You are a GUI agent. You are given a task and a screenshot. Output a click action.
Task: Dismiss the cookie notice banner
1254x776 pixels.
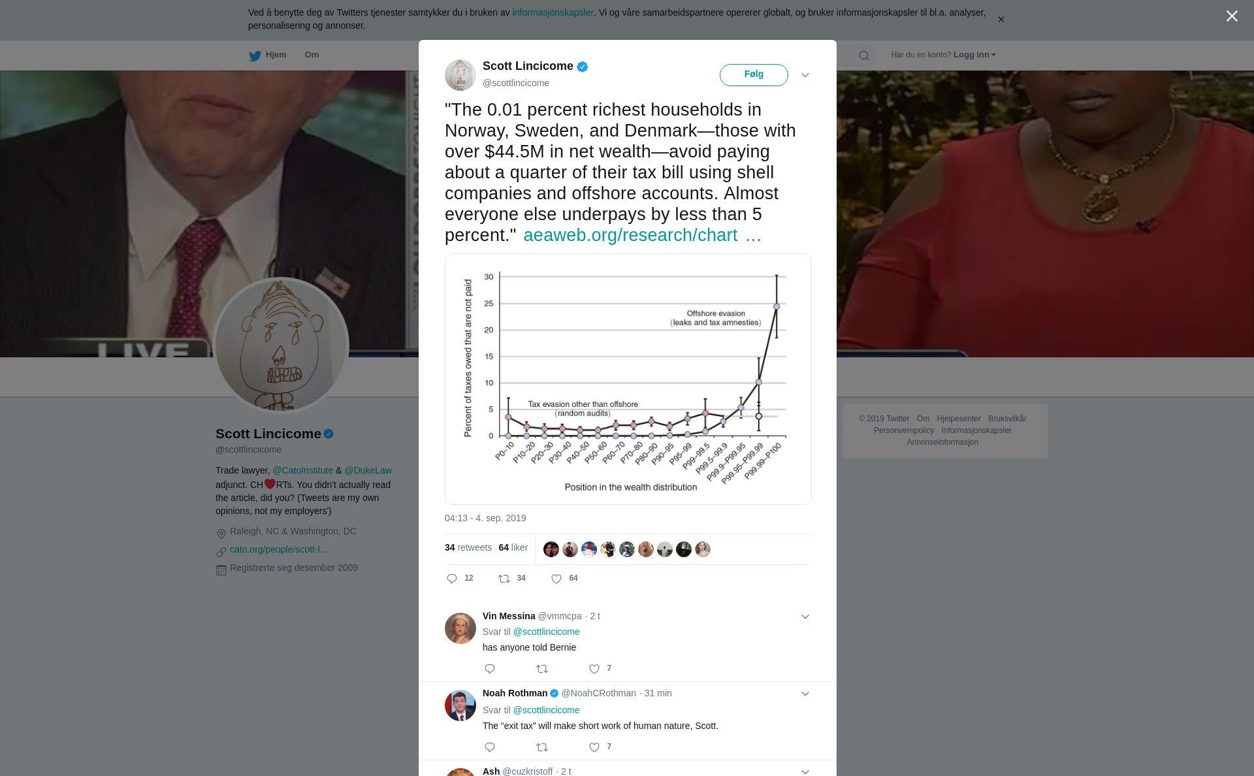[1001, 20]
